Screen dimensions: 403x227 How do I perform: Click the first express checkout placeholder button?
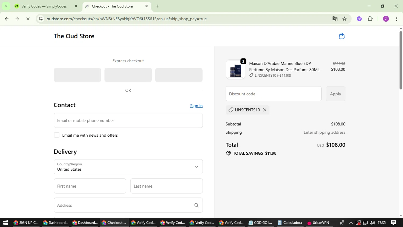[x=77, y=75]
